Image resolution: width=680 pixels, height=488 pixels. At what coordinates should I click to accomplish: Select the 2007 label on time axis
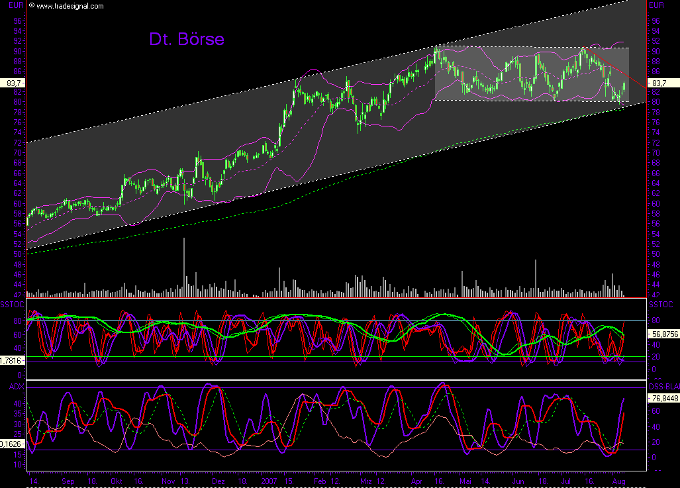coord(269,482)
